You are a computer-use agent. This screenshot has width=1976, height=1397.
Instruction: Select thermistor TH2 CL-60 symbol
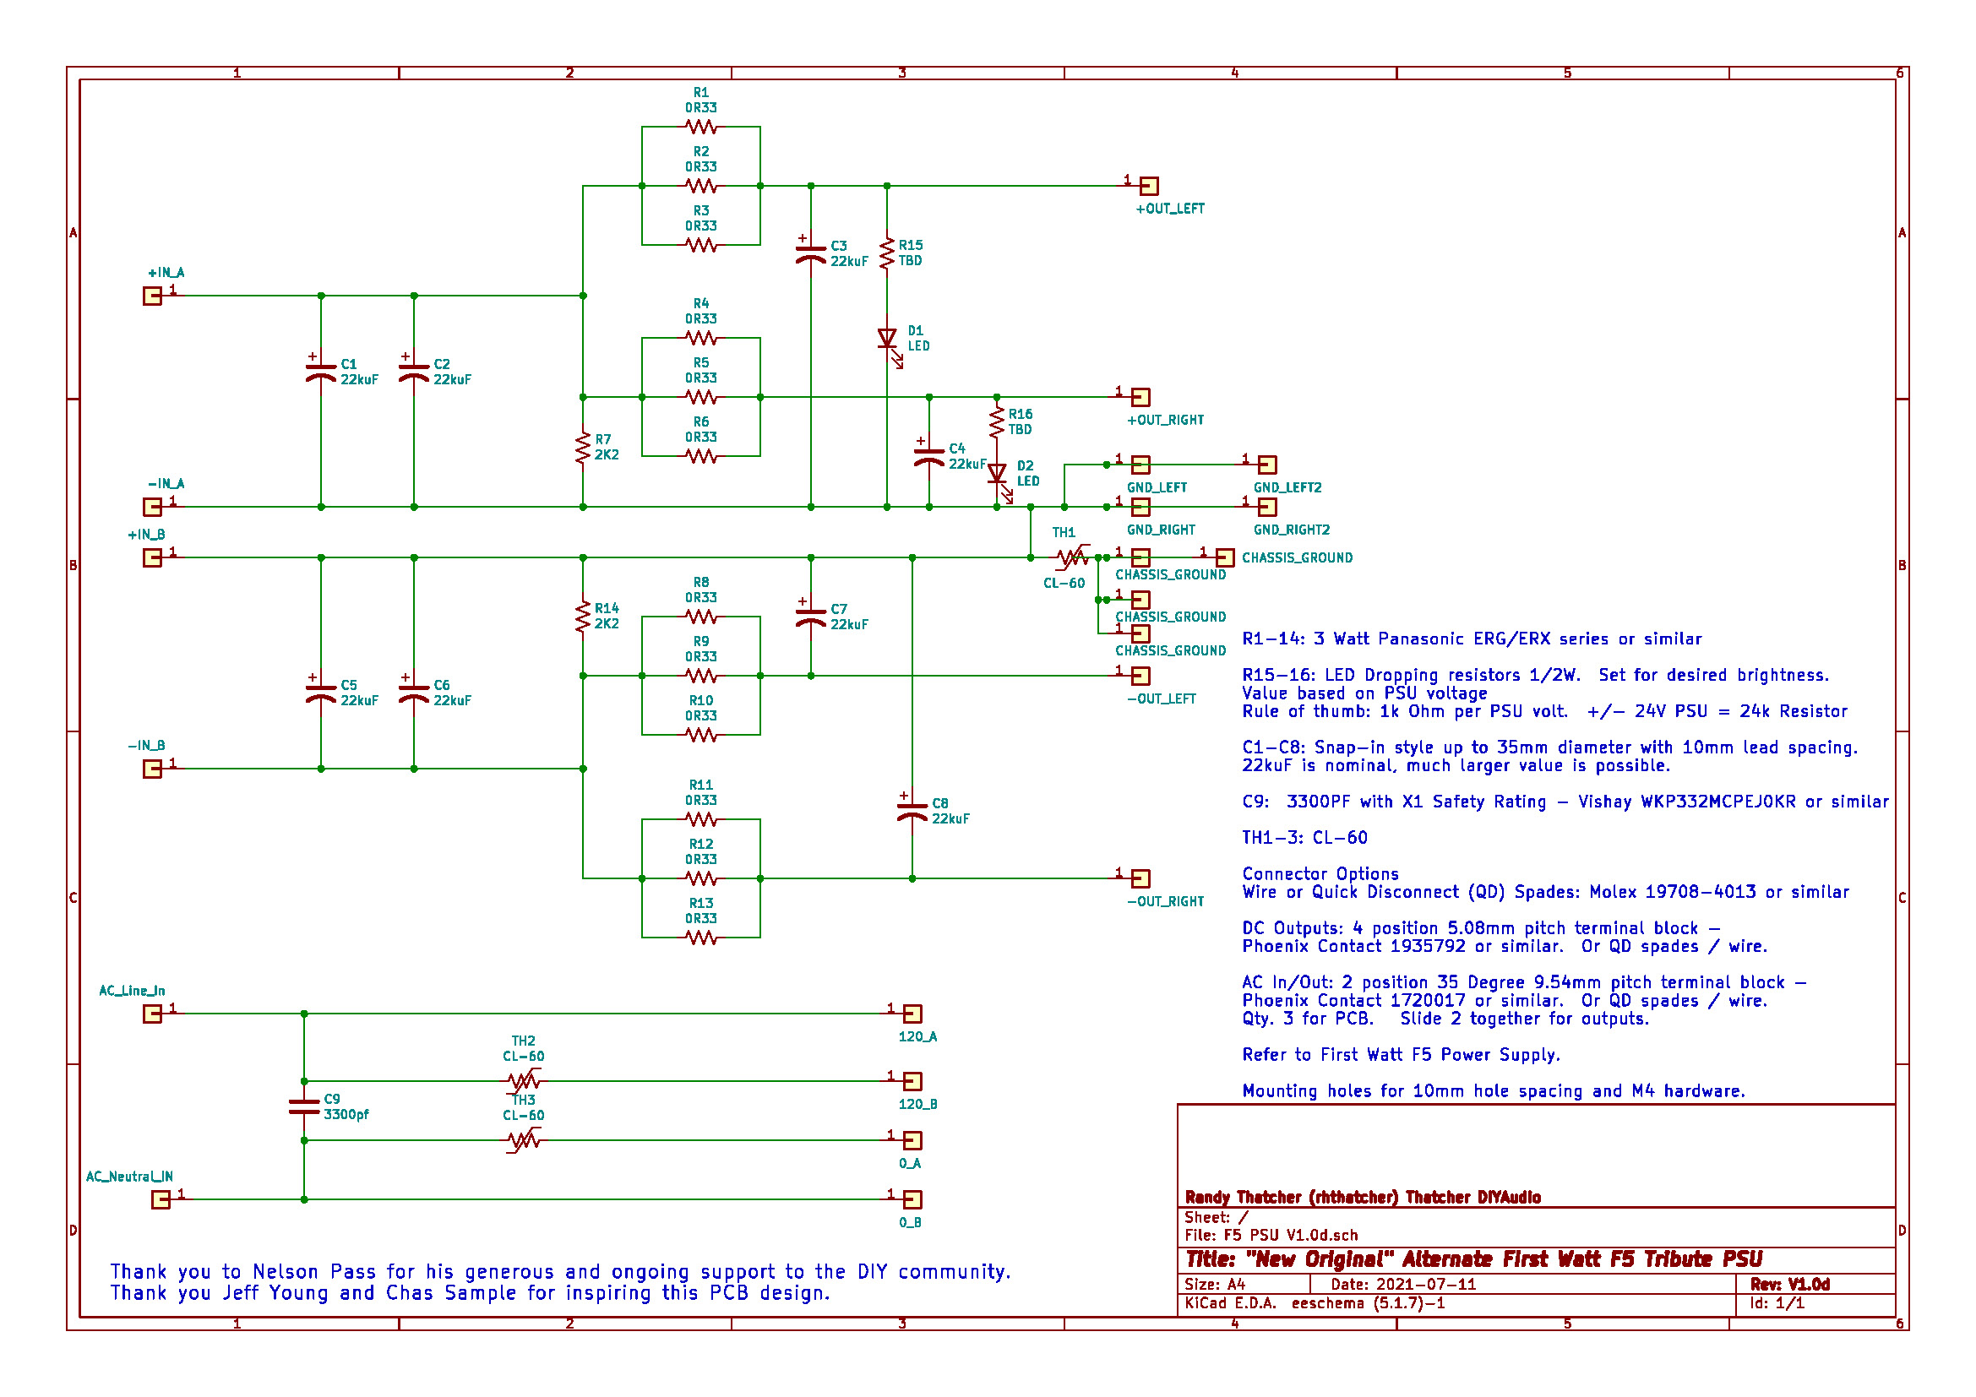523,1080
